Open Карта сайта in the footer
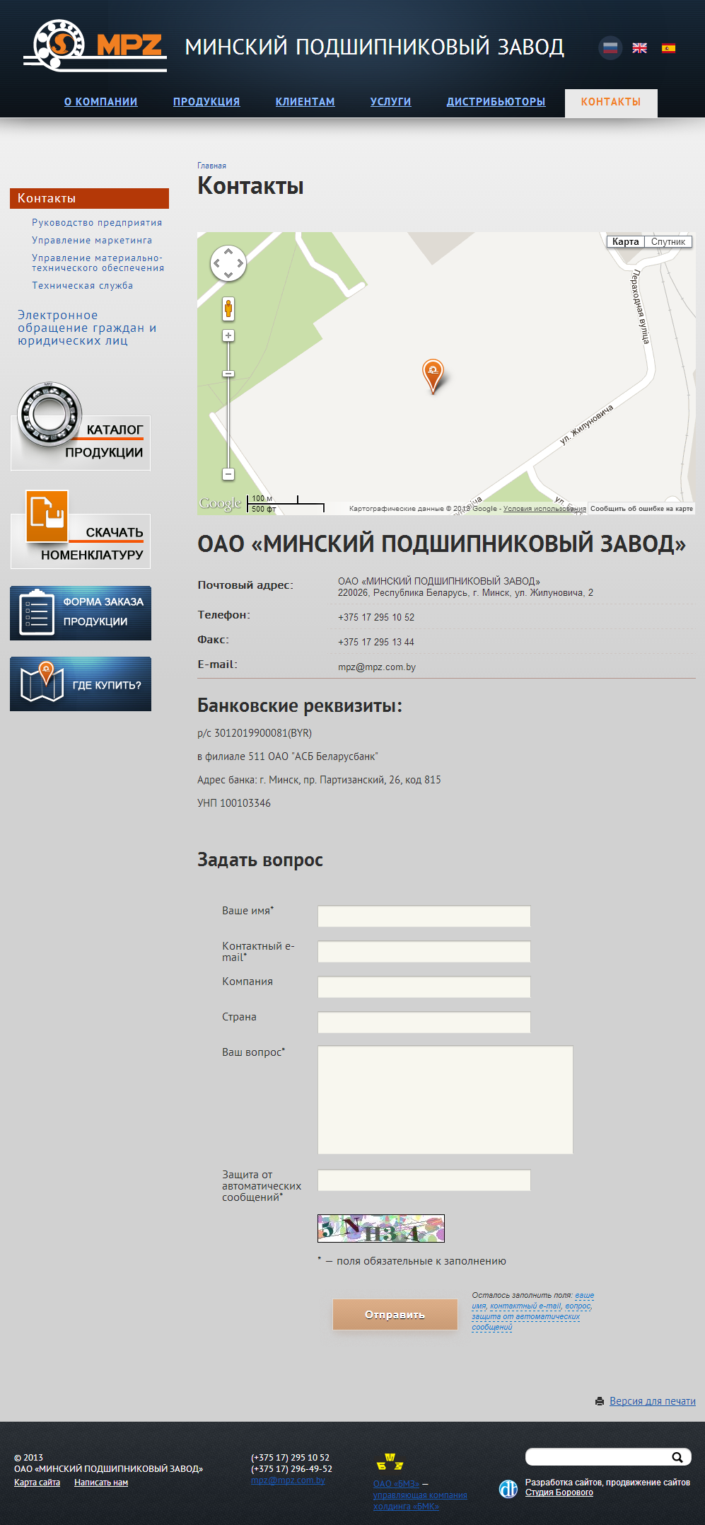This screenshot has height=1525, width=705. [x=37, y=1483]
